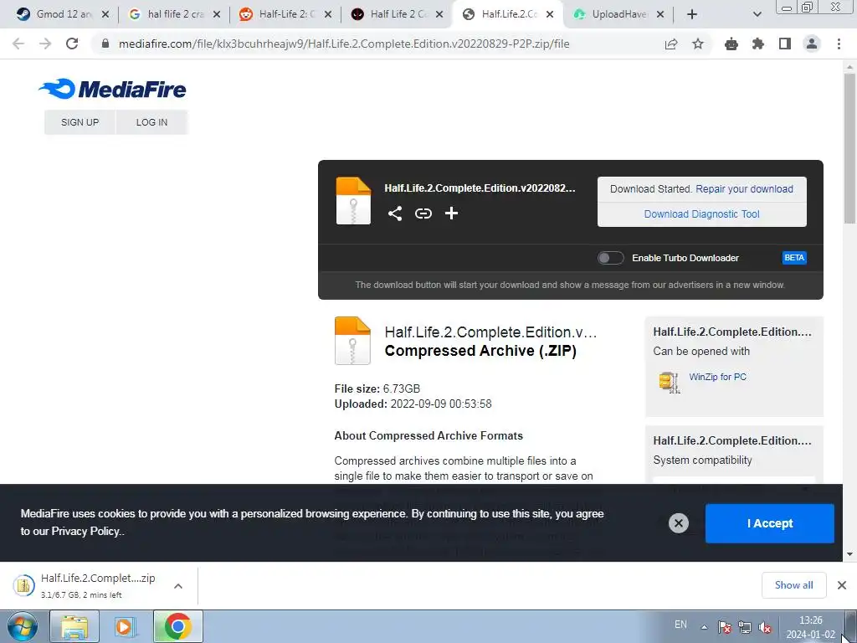Switch to the hal flife 2 Google tab
Viewport: 857px width, 643px height.
[x=175, y=14]
